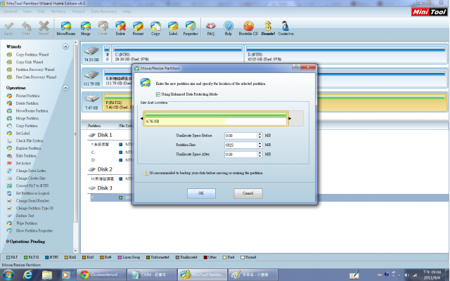450x281 pixels.
Task: Open Internet Explorer from the taskbar
Action: (27, 275)
